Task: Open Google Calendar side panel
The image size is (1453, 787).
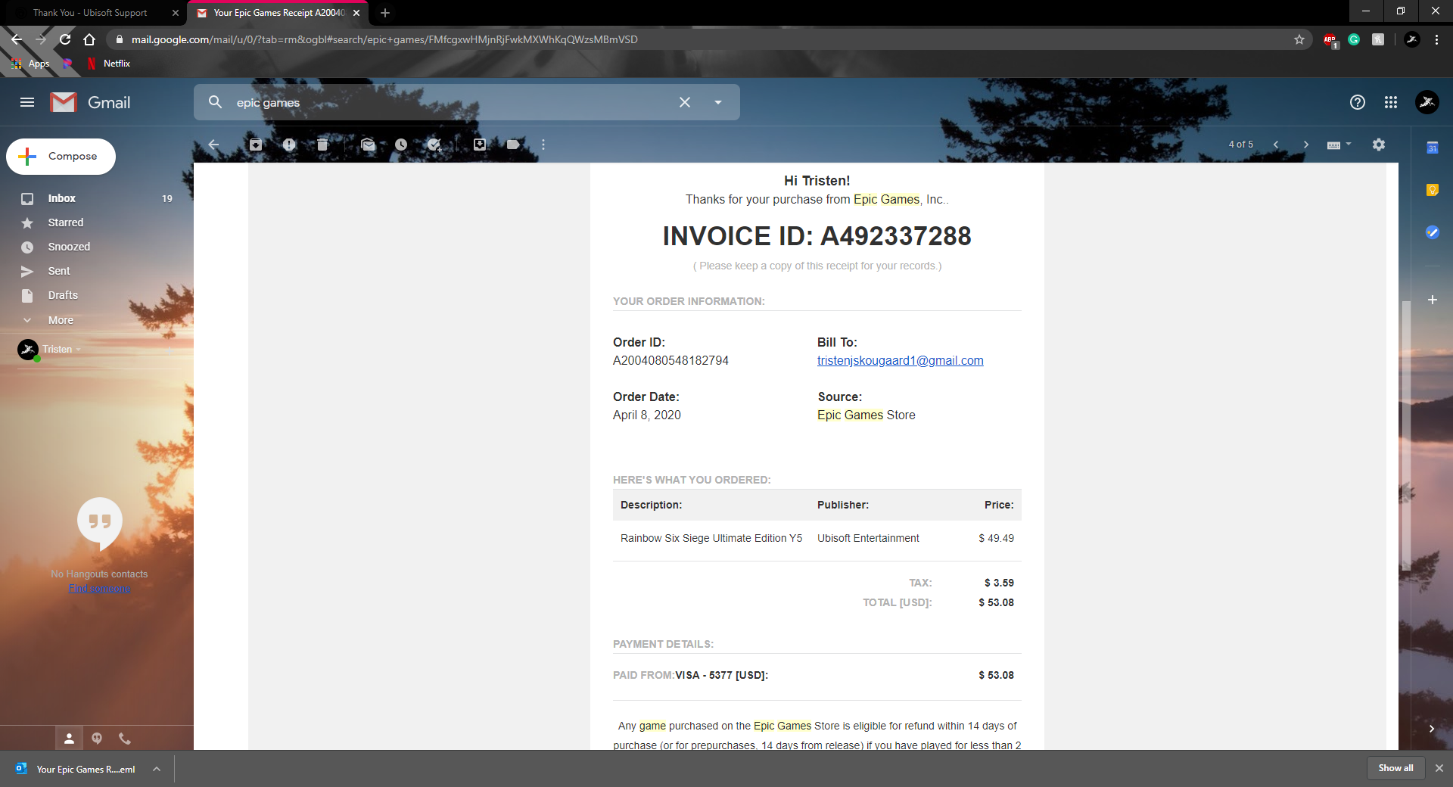Action: pyautogui.click(x=1432, y=148)
